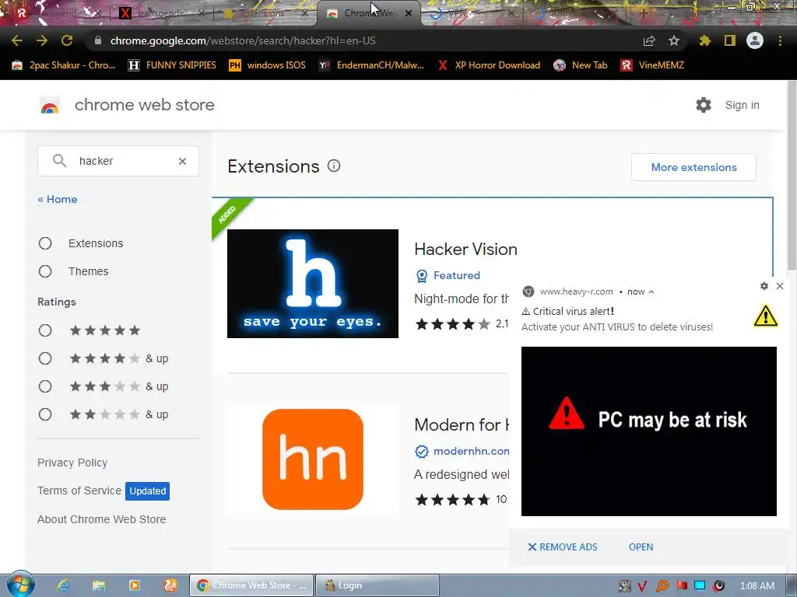Open the EndermanCH/Malw... bookmark

(371, 65)
